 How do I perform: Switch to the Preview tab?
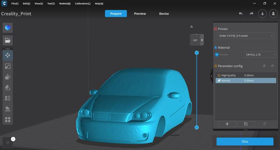pyautogui.click(x=140, y=14)
